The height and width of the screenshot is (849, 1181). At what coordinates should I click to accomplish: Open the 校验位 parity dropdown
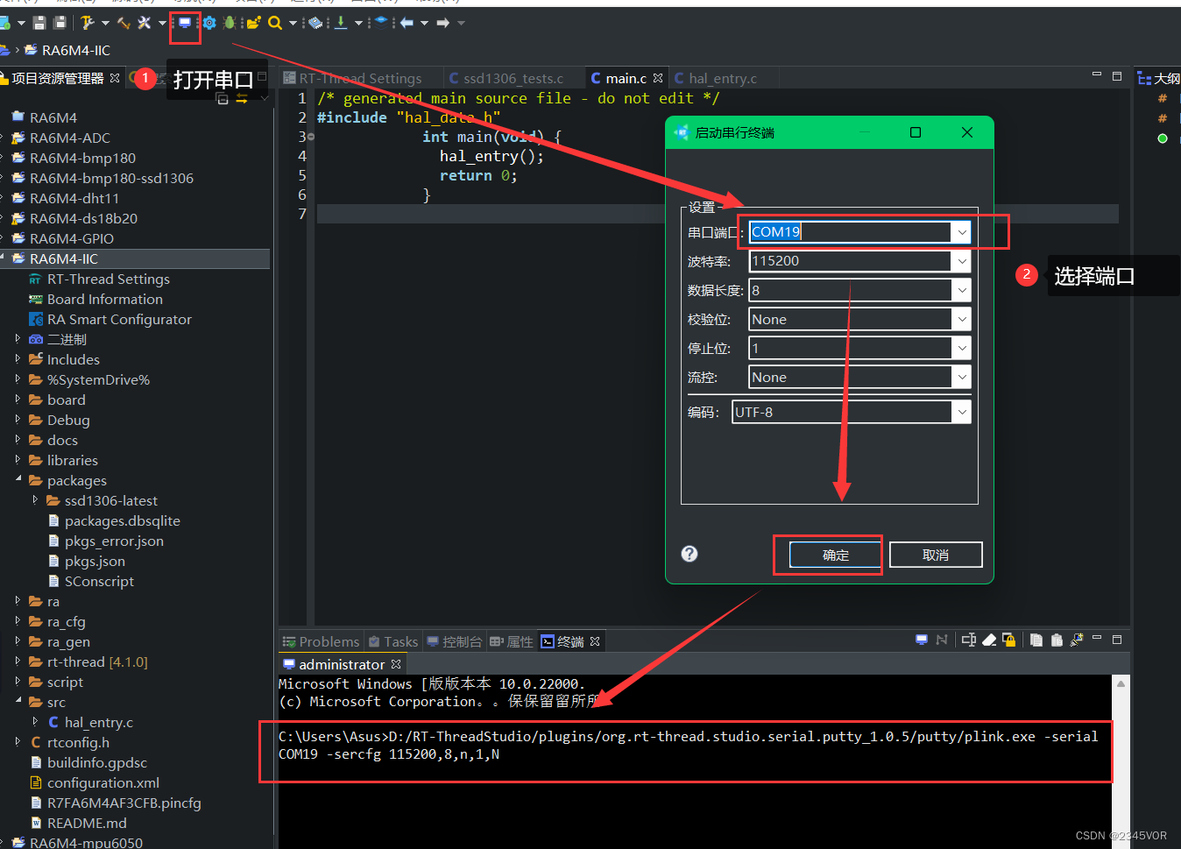961,320
